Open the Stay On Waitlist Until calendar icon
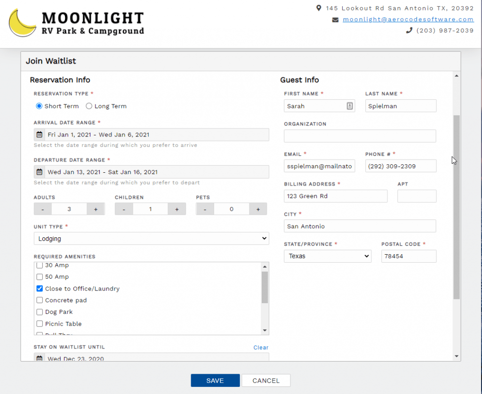The image size is (482, 394). [40, 358]
